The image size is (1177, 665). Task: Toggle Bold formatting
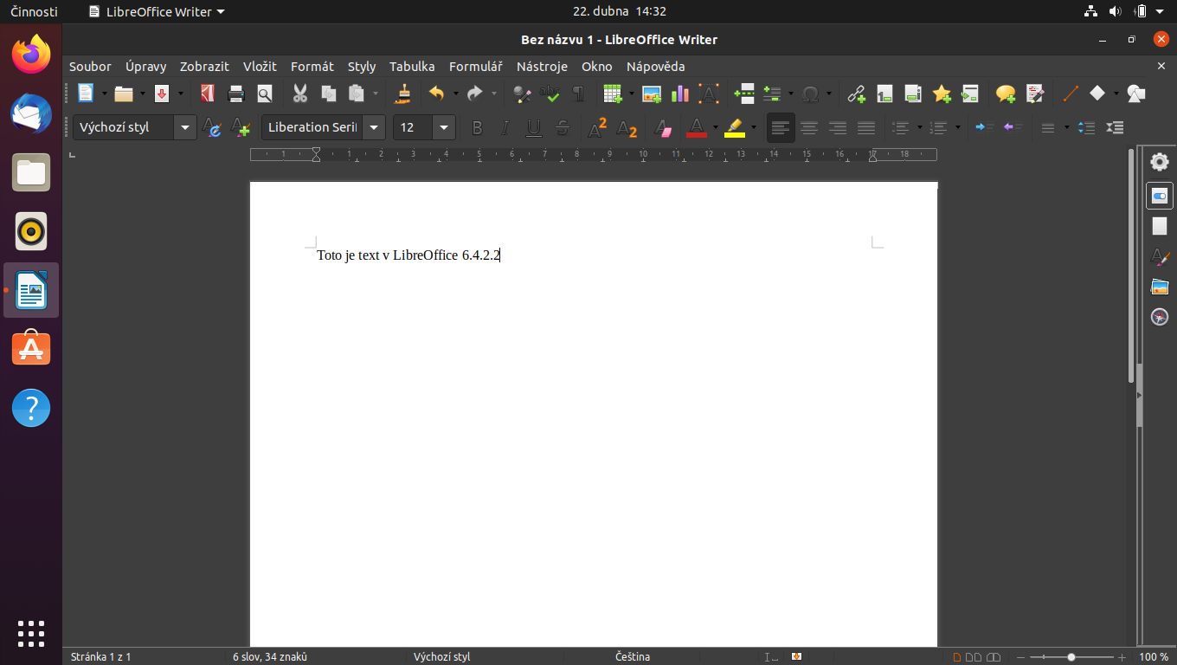click(x=477, y=128)
